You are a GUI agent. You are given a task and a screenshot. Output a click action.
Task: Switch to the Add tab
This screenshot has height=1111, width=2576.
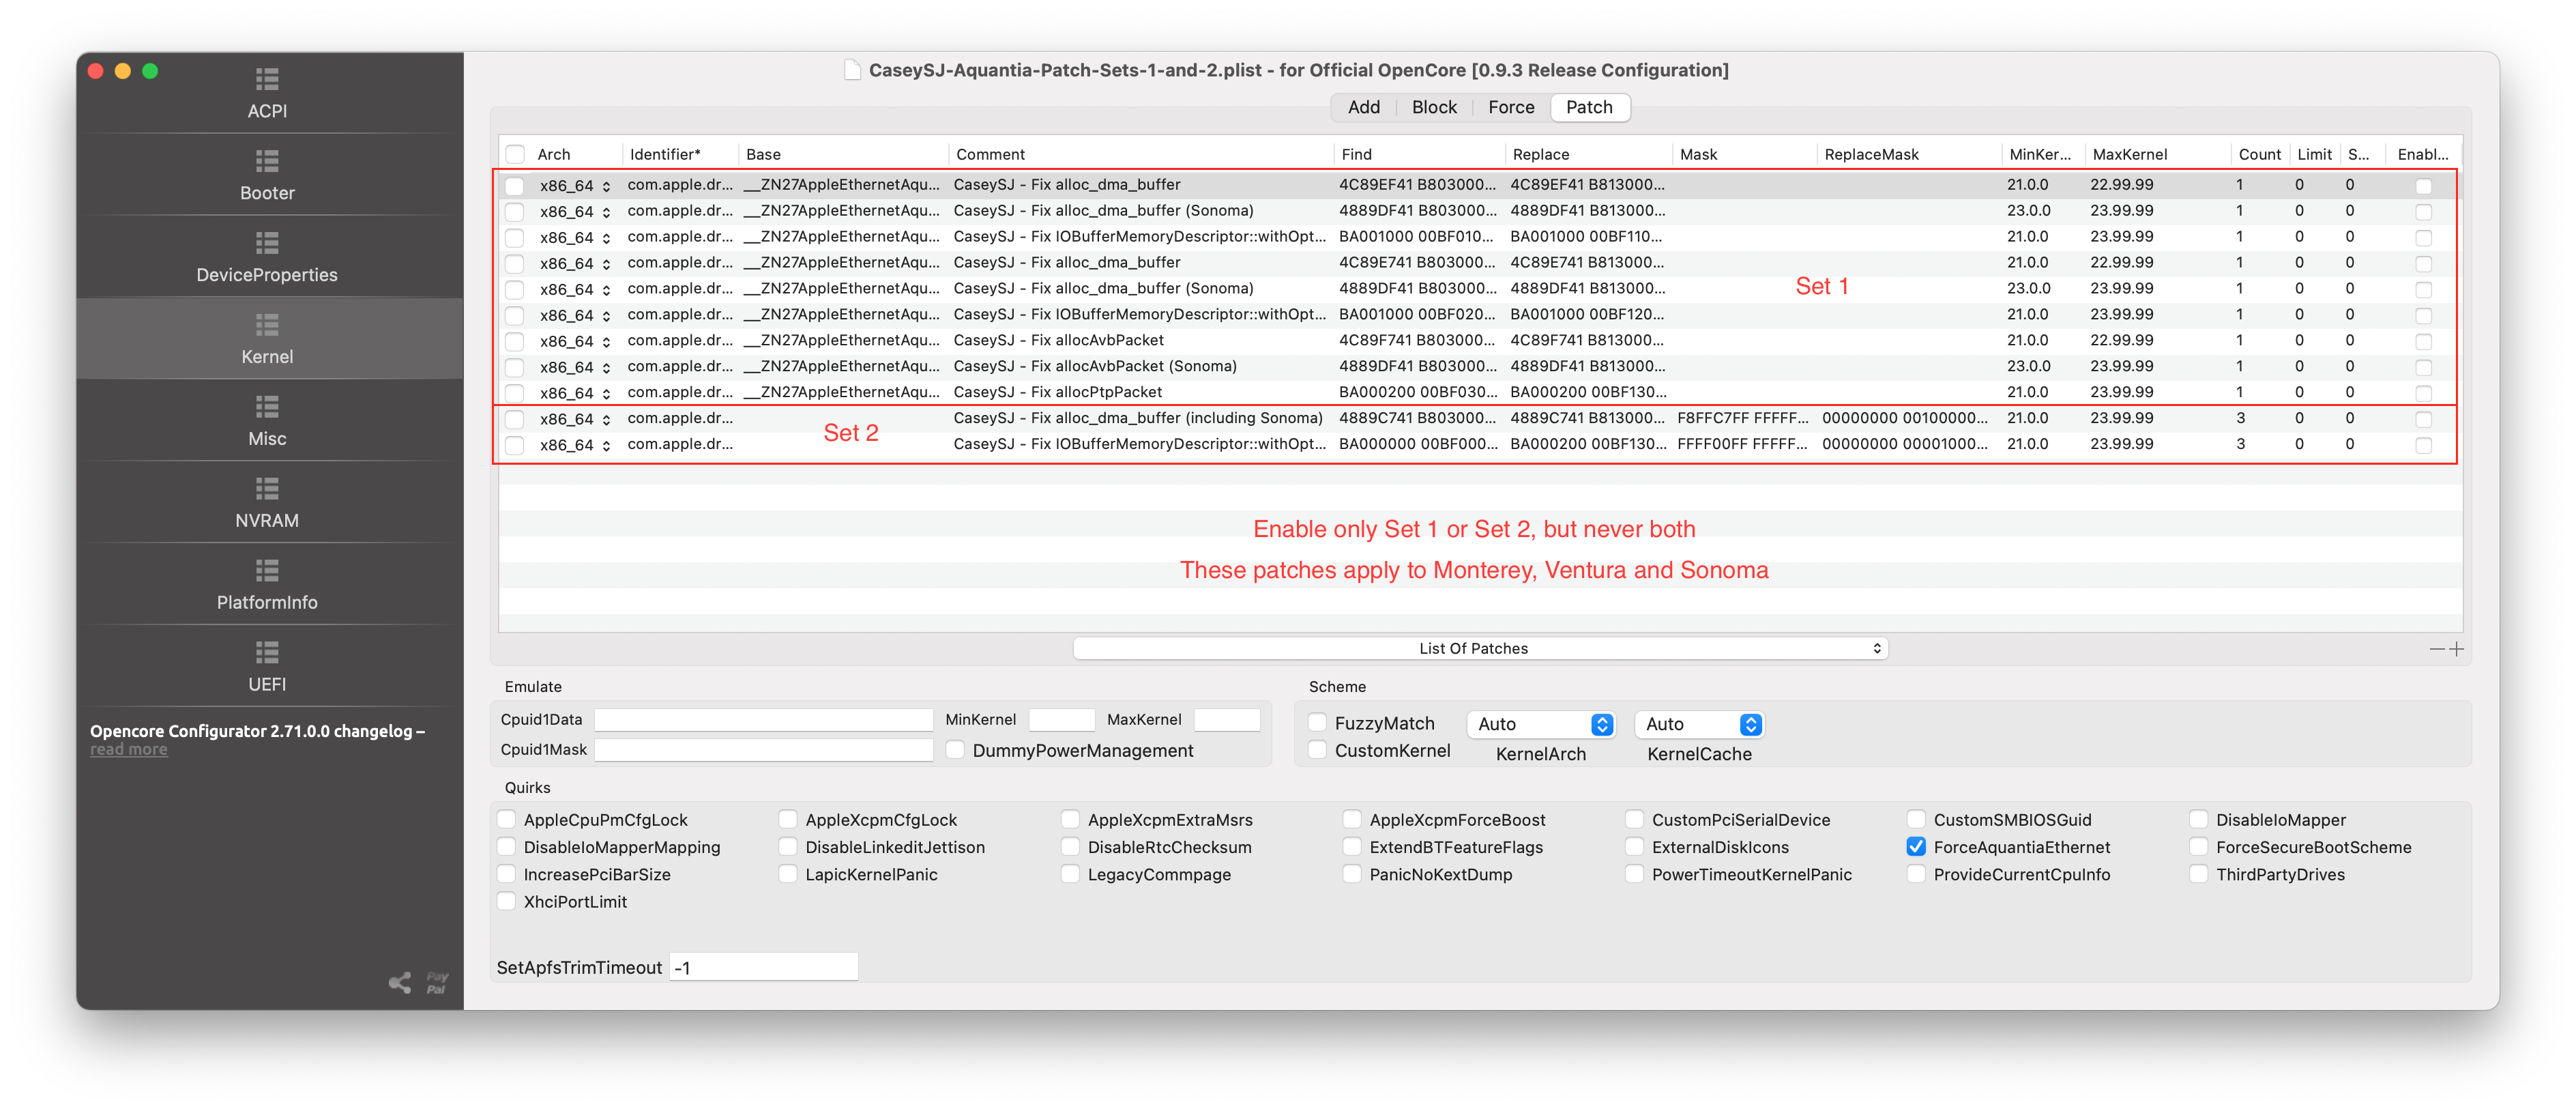click(x=1363, y=107)
